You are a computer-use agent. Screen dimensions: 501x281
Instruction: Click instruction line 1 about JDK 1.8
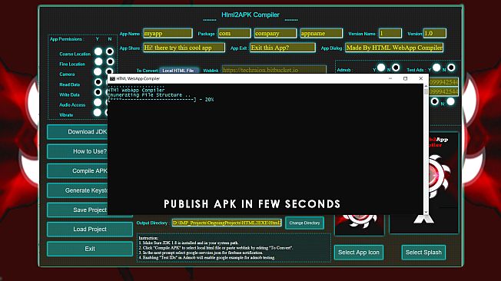click(x=188, y=243)
